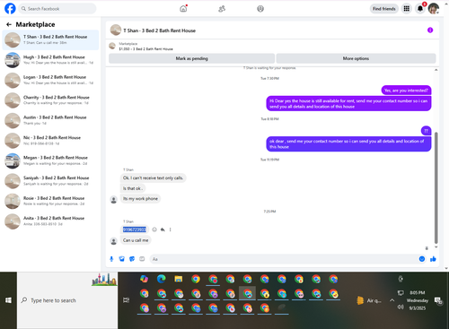The width and height of the screenshot is (449, 329).
Task: Open more actions for phone number message
Action: coord(170,229)
